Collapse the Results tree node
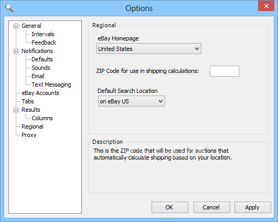This screenshot has height=222, width=278. (16, 110)
